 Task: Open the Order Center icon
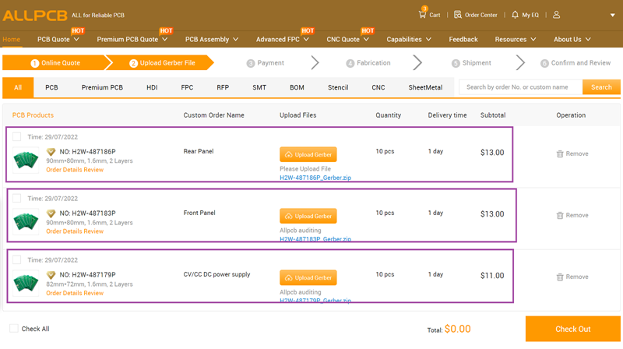tap(458, 15)
